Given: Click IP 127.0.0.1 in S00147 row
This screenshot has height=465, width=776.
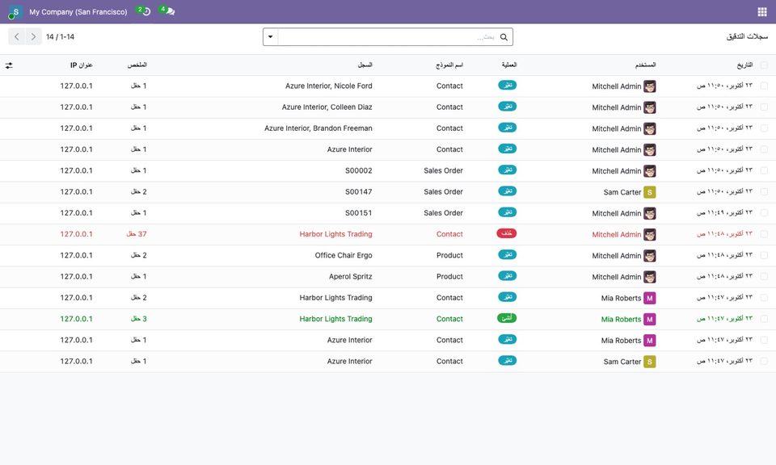Looking at the screenshot, I should [x=76, y=192].
